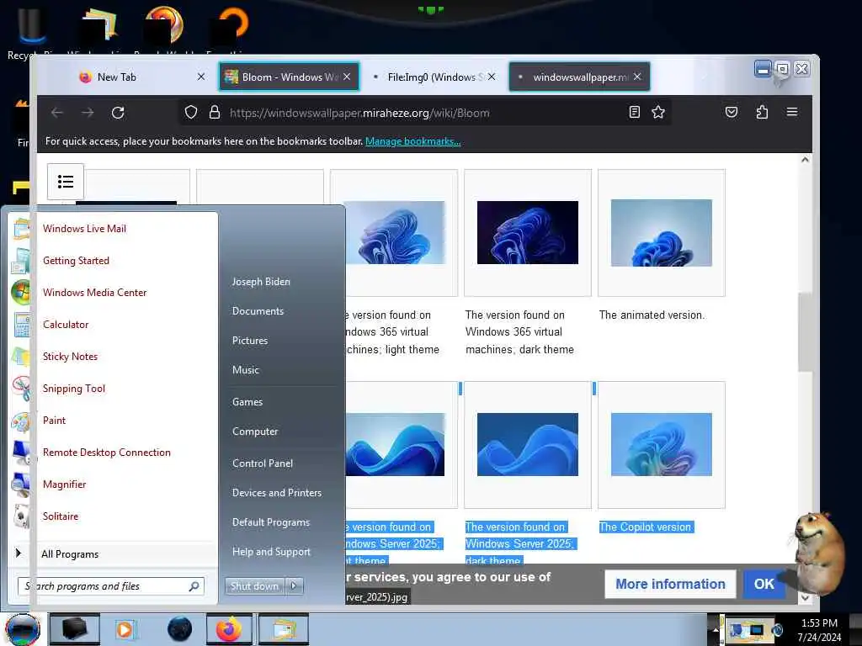Open the Start orb on taskbar

pyautogui.click(x=23, y=629)
